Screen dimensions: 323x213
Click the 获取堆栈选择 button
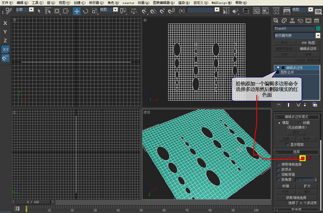point(296,197)
